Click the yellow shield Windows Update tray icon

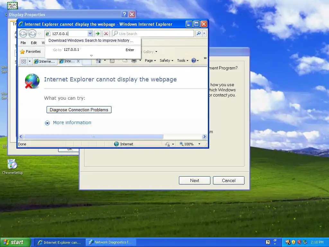click(294, 242)
